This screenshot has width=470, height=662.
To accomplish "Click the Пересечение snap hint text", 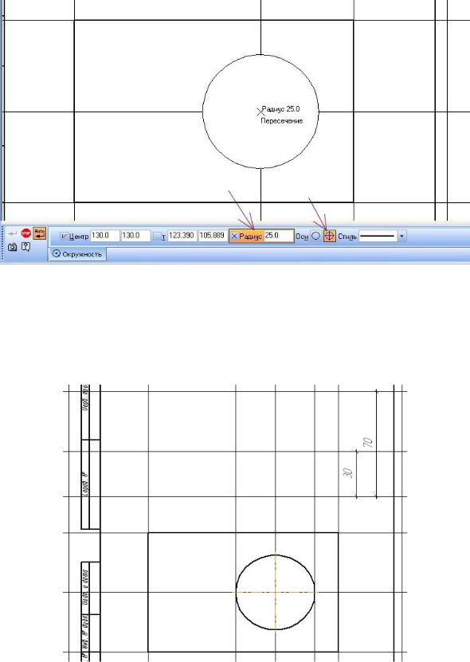I will (282, 121).
